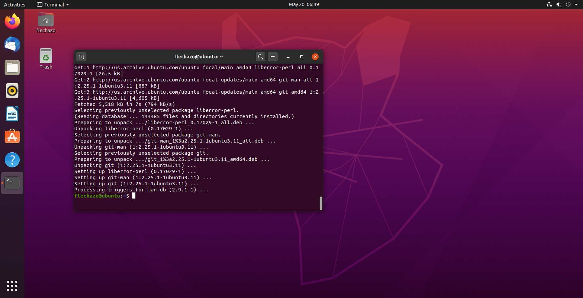
Task: Open the terminal hamburger menu
Action: click(273, 57)
